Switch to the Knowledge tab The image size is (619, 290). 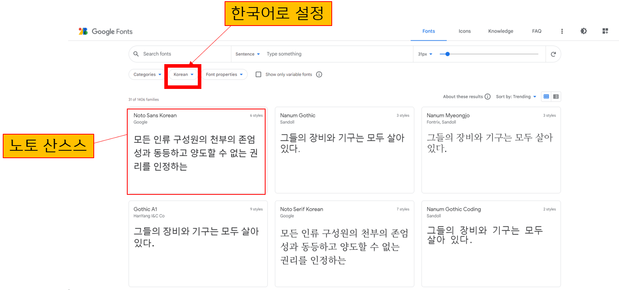pos(501,31)
